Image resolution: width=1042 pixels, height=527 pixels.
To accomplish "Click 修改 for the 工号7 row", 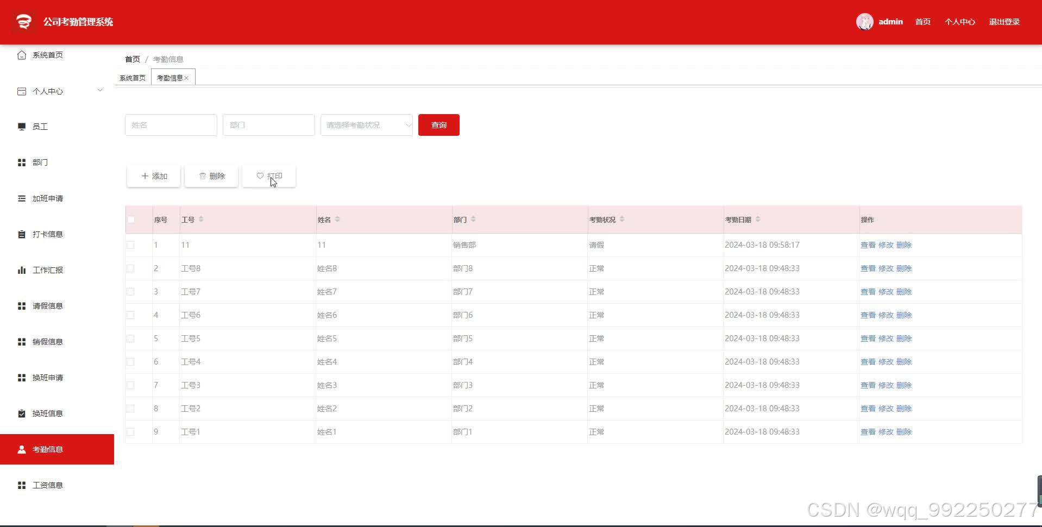I will (x=886, y=292).
